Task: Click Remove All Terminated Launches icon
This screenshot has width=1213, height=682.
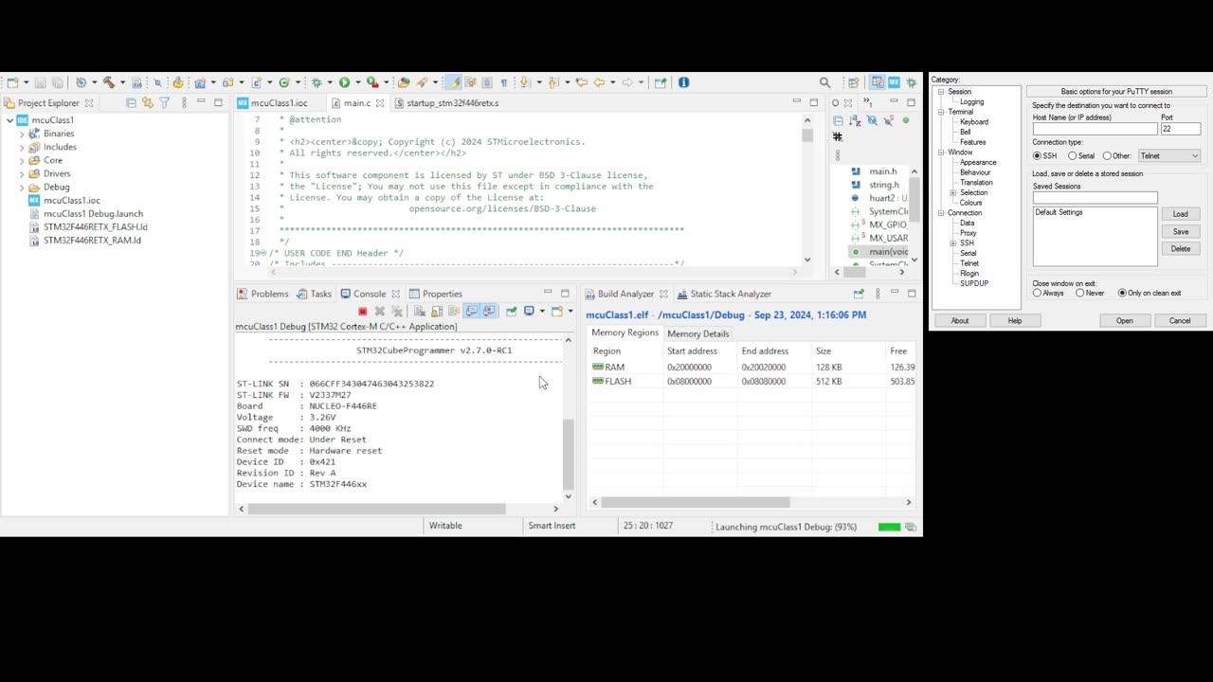Action: click(397, 311)
